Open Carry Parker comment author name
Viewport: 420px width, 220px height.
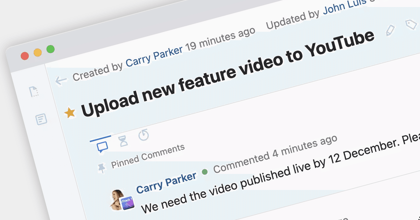[166, 182]
